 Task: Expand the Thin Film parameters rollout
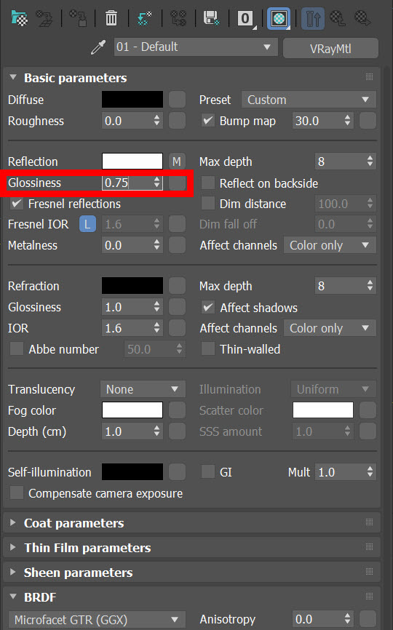(13, 547)
